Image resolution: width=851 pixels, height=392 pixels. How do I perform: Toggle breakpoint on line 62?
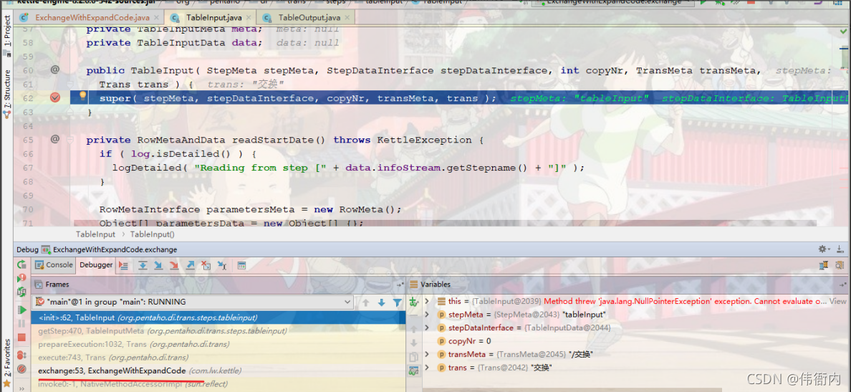coord(55,97)
